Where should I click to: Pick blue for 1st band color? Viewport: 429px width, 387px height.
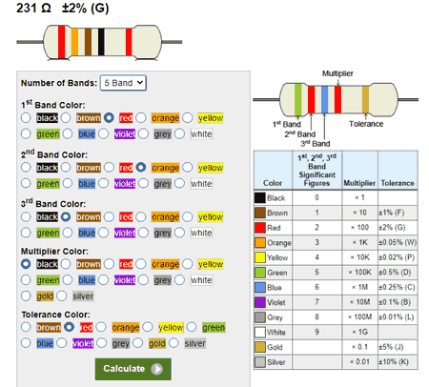tap(68, 133)
